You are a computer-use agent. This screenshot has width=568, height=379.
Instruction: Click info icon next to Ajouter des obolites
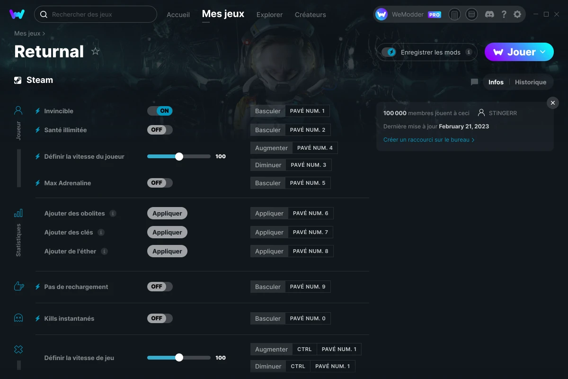[x=113, y=213]
